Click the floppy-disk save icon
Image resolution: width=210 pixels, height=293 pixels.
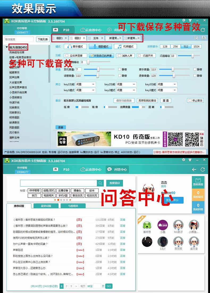204,38
